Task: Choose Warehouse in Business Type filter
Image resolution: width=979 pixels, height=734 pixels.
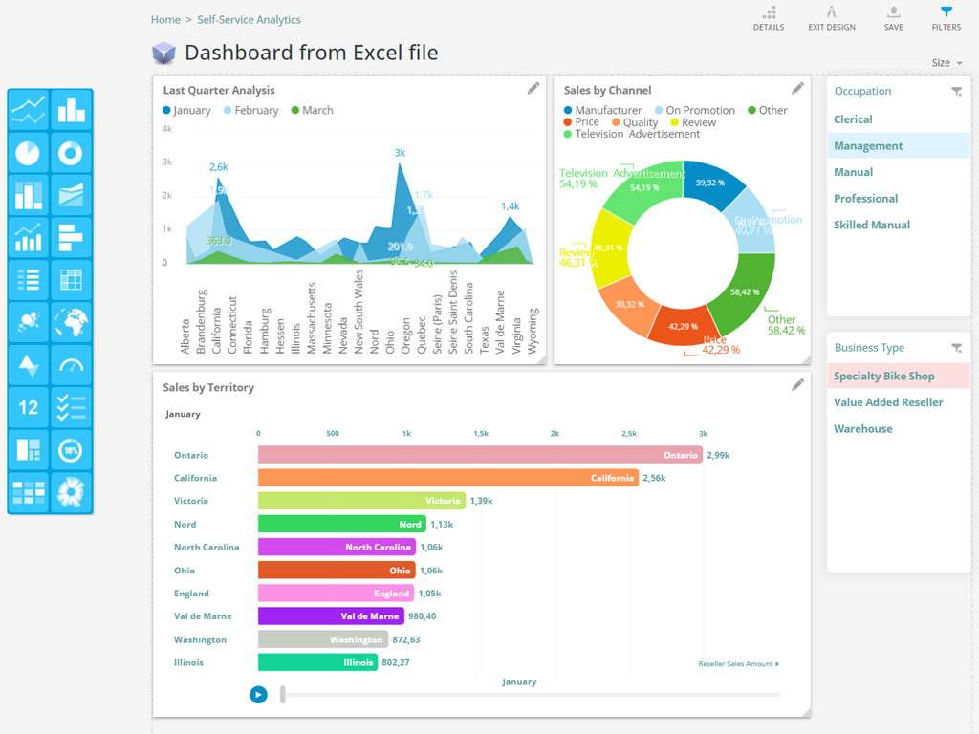Action: (x=862, y=429)
